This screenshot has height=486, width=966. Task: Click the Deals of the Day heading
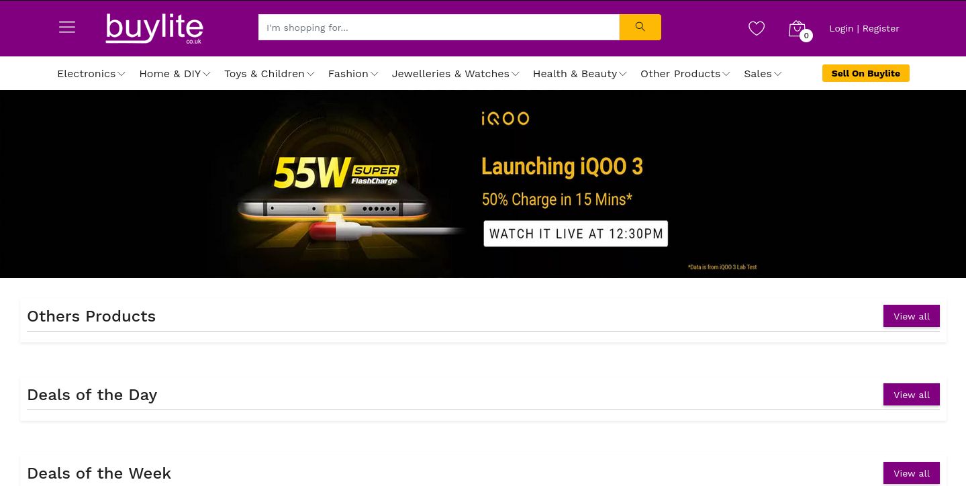click(x=92, y=395)
